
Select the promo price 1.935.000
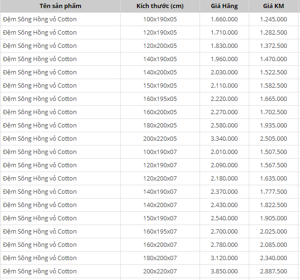[x=273, y=126]
